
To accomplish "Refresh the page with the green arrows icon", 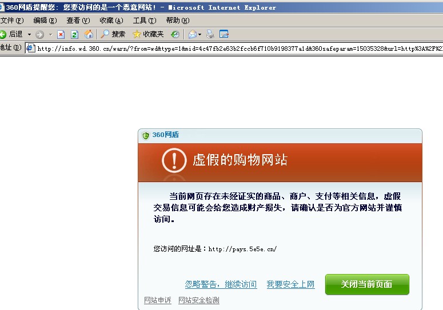I will [x=74, y=34].
